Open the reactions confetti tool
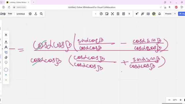This screenshot has height=104, width=185. coord(143,14)
